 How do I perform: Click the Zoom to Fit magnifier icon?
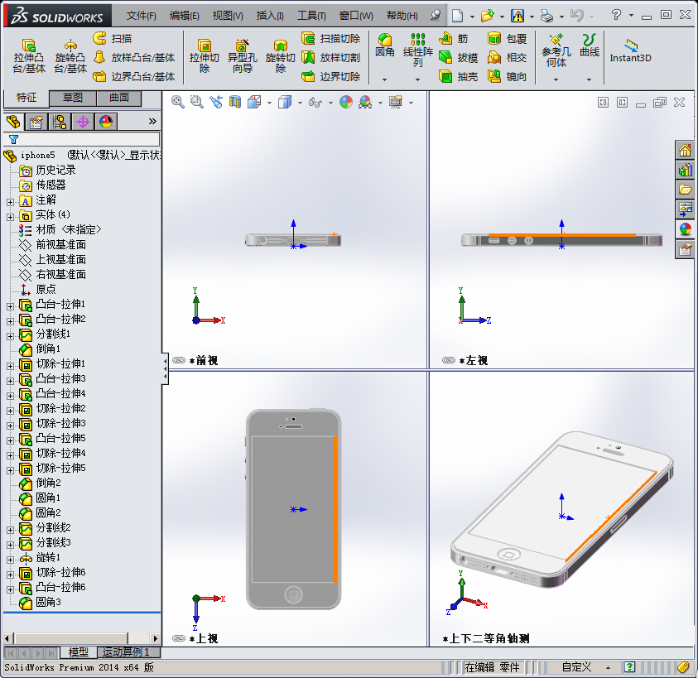(x=178, y=103)
